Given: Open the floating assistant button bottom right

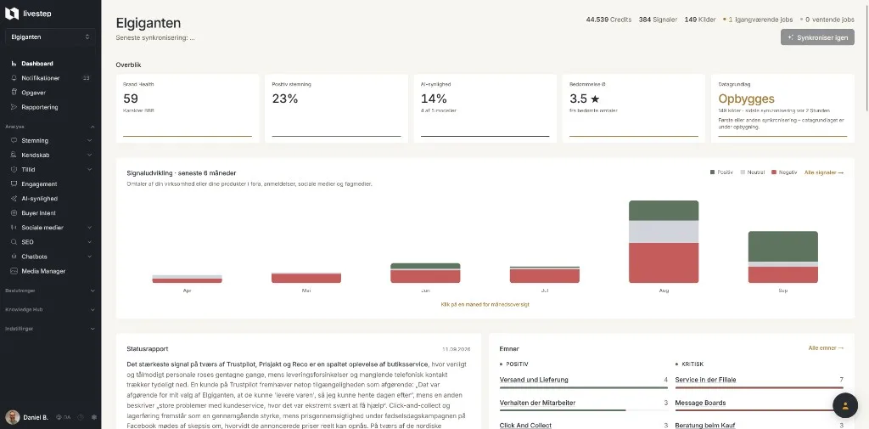Looking at the screenshot, I should [845, 405].
